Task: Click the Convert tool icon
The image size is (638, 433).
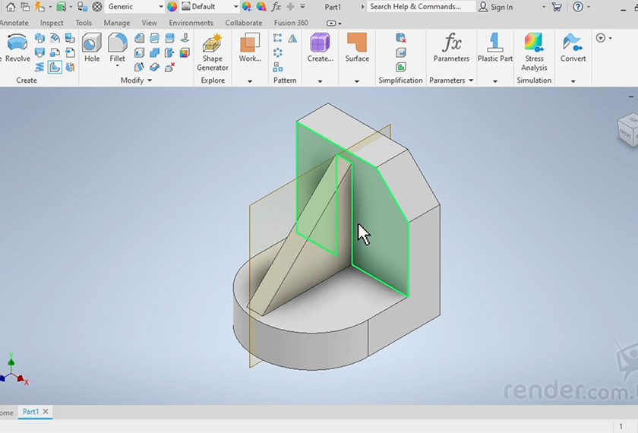Action: tap(573, 48)
